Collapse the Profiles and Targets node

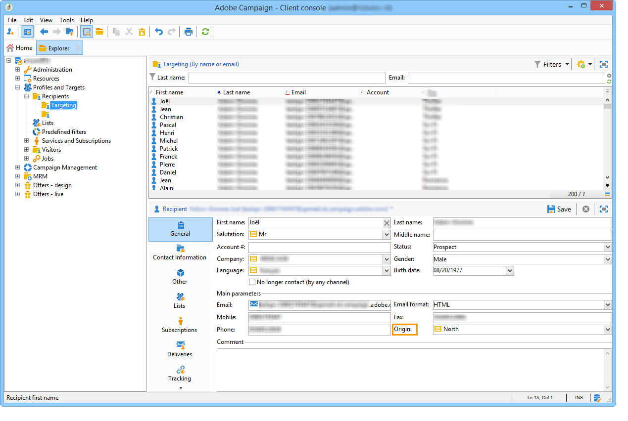[x=18, y=87]
